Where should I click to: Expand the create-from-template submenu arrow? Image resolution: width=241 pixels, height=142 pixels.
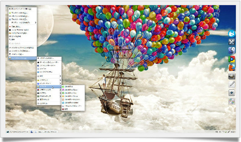[36, 22]
